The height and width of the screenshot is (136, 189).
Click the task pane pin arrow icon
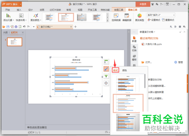(180, 32)
